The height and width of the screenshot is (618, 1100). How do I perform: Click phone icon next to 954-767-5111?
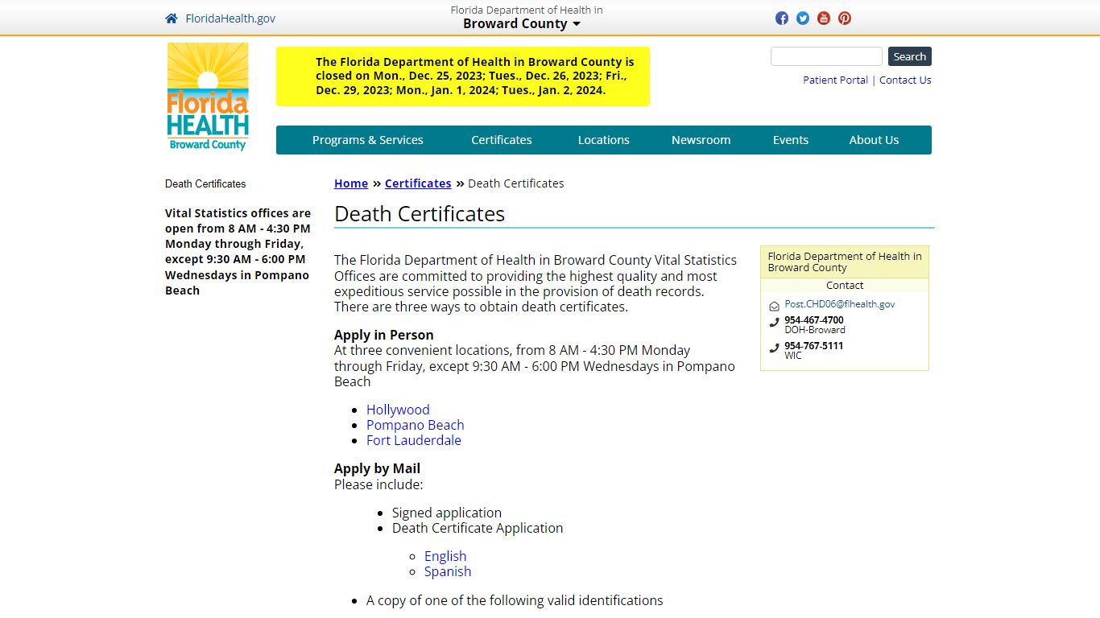click(774, 348)
